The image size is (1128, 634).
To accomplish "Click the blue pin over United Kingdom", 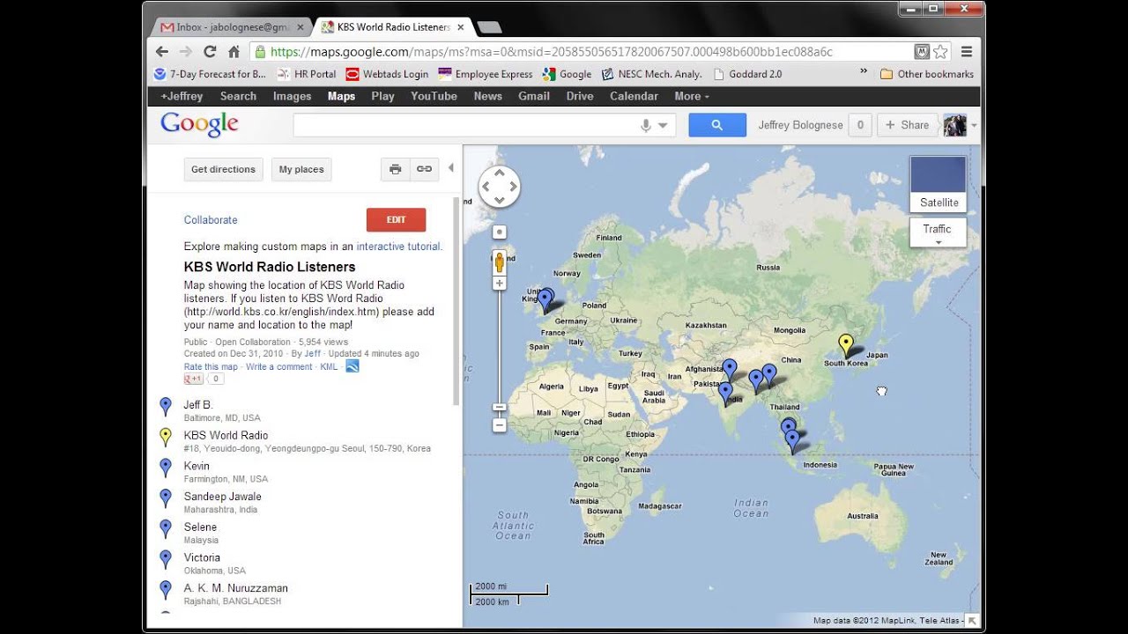I will pyautogui.click(x=545, y=300).
